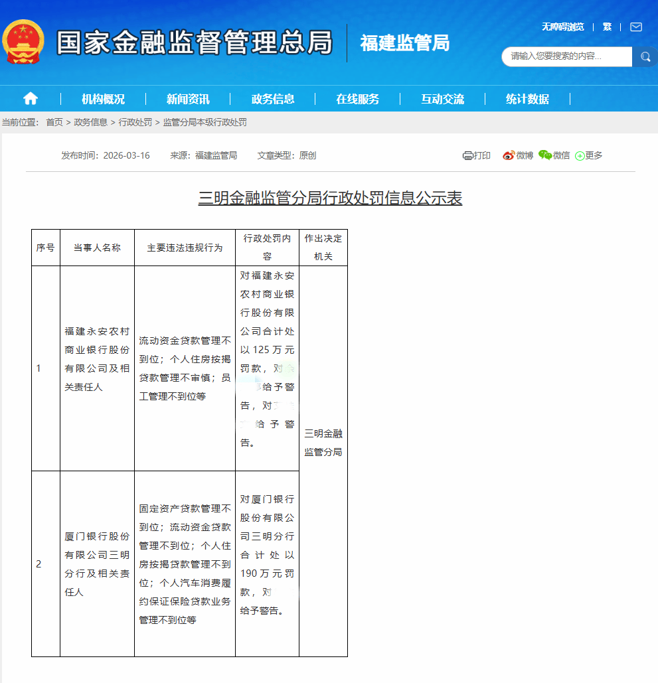Click 首页 in the breadcrumb
The height and width of the screenshot is (683, 658).
pyautogui.click(x=54, y=122)
